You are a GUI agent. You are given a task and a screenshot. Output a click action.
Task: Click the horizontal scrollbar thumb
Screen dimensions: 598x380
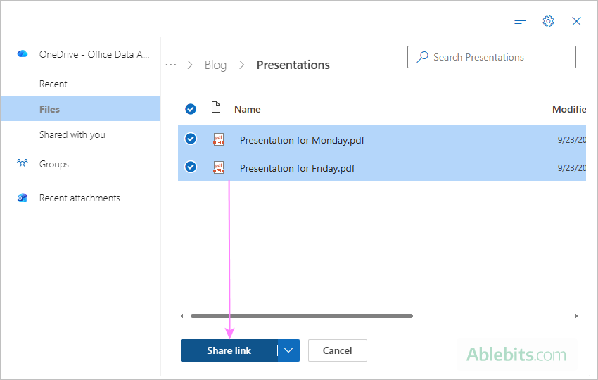coord(302,316)
